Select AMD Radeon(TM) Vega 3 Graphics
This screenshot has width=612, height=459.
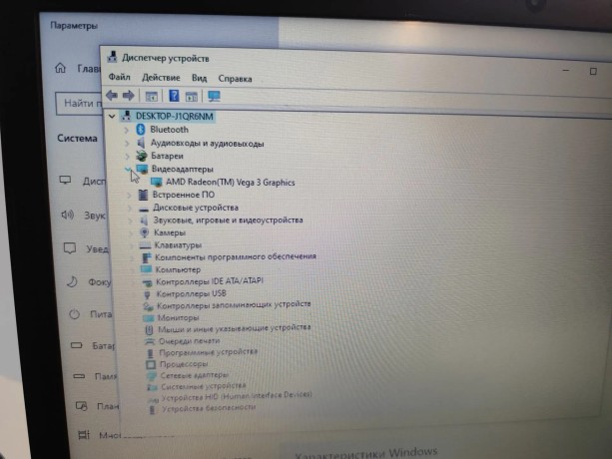click(x=231, y=183)
